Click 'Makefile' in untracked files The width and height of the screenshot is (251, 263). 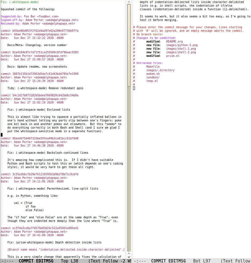[153, 67]
